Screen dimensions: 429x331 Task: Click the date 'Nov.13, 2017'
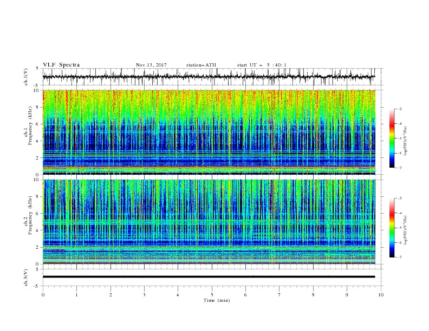151,65
